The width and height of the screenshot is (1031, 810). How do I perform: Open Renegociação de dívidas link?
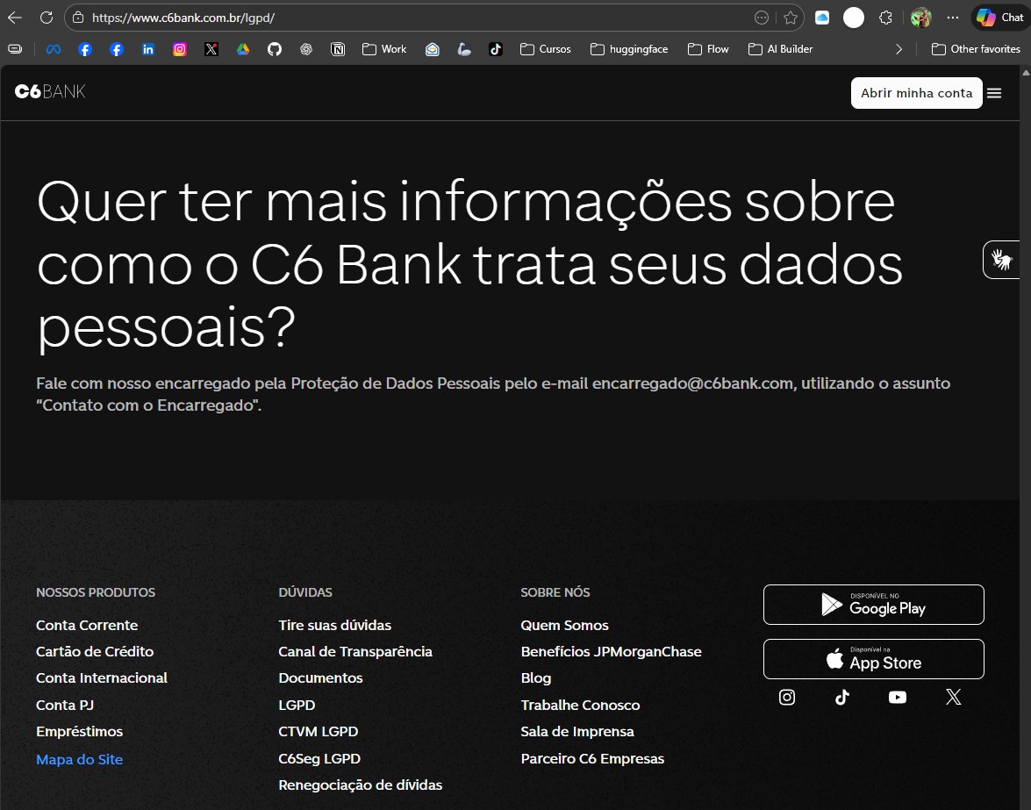[361, 785]
